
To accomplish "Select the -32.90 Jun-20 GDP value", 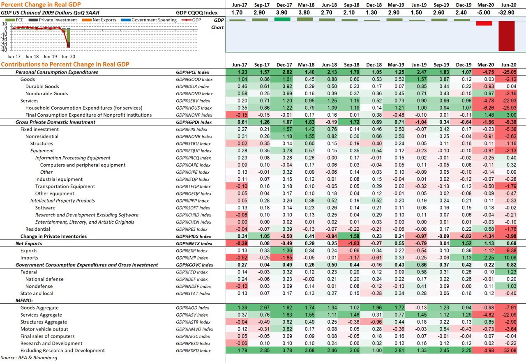I will tap(506, 13).
